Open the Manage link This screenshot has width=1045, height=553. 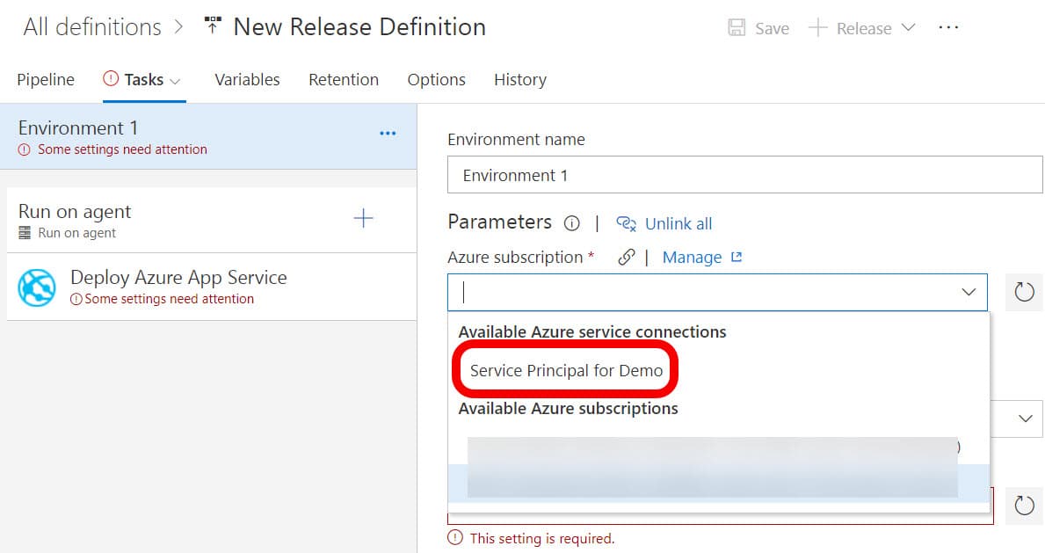(692, 258)
